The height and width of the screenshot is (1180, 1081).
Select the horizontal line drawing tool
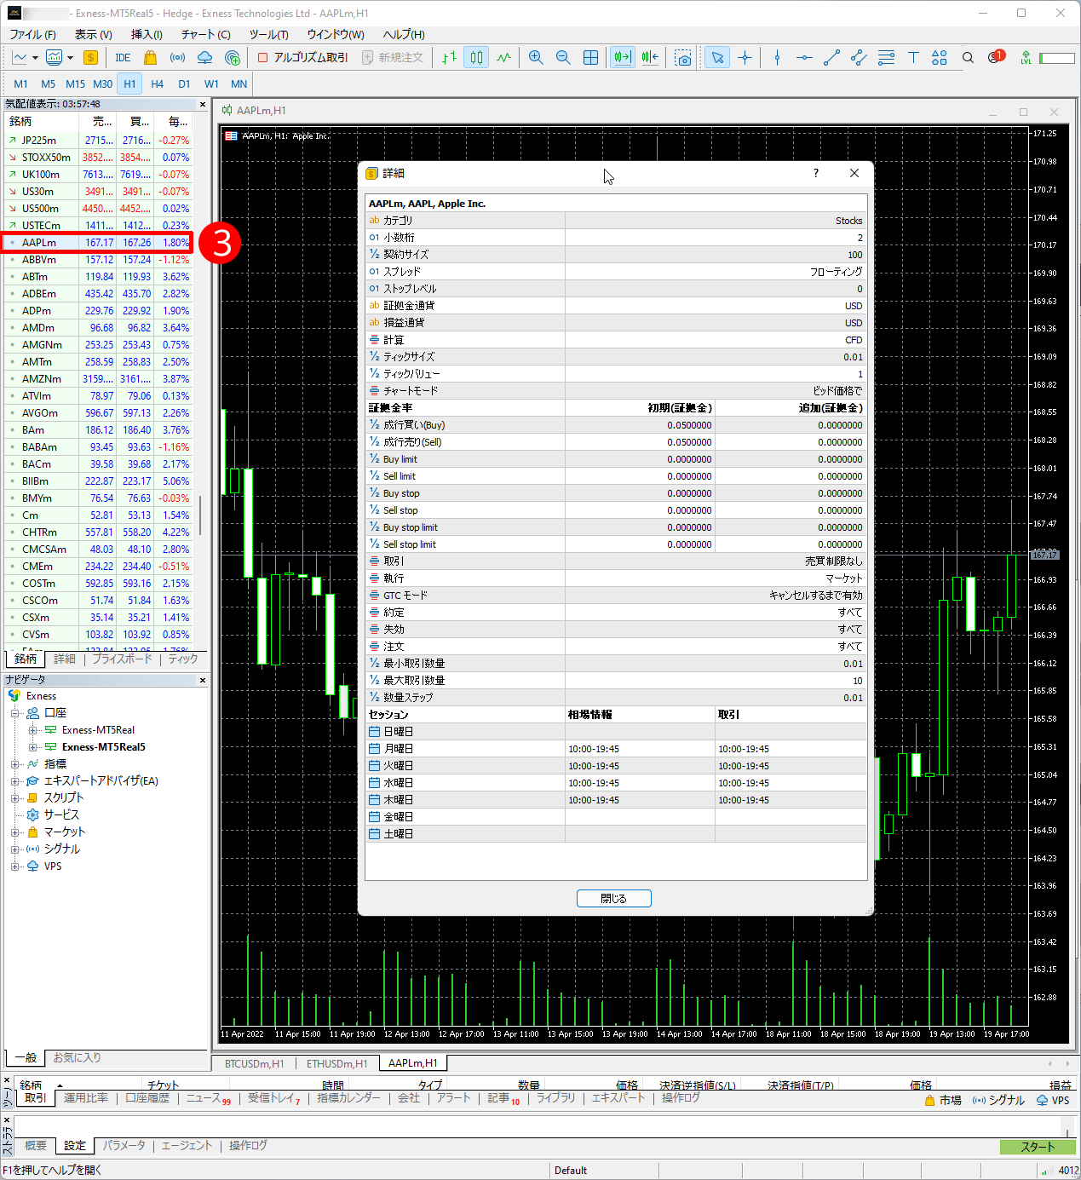click(804, 57)
